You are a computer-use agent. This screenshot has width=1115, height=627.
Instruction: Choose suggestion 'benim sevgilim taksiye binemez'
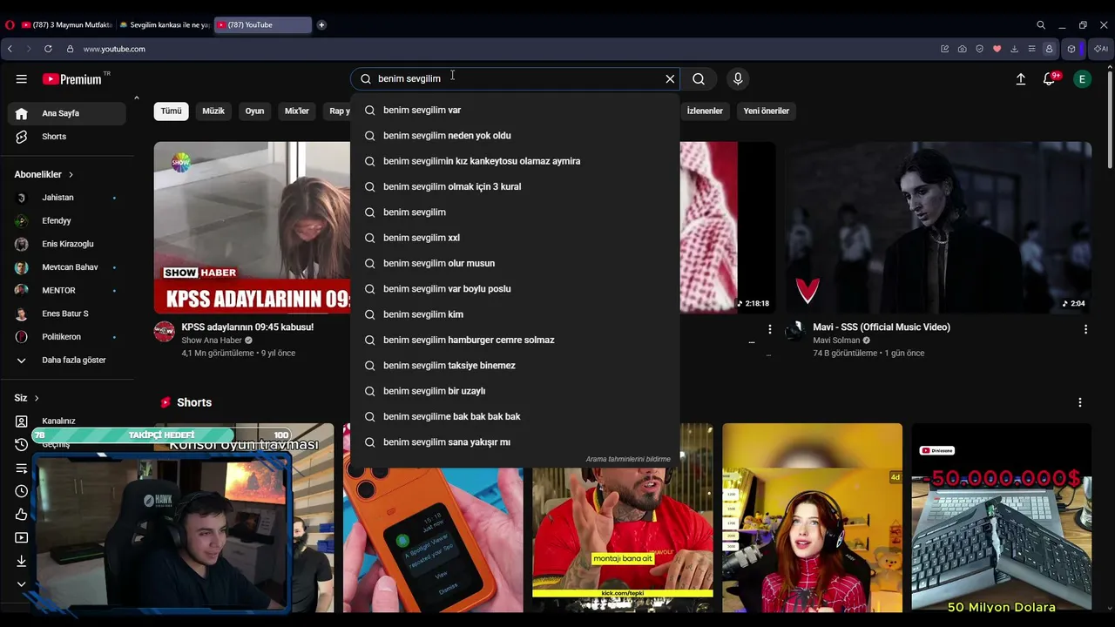[x=515, y=366]
